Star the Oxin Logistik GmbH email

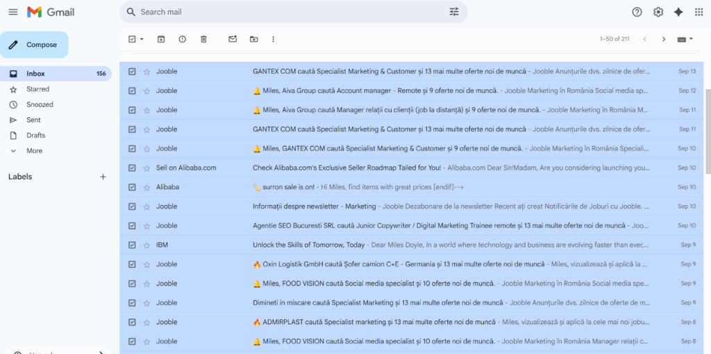click(147, 265)
